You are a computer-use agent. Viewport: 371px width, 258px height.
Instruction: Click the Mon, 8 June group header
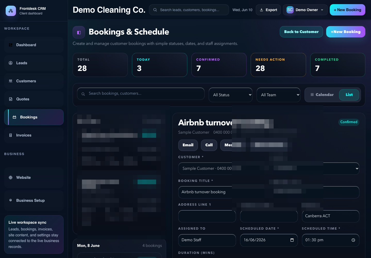88,246
